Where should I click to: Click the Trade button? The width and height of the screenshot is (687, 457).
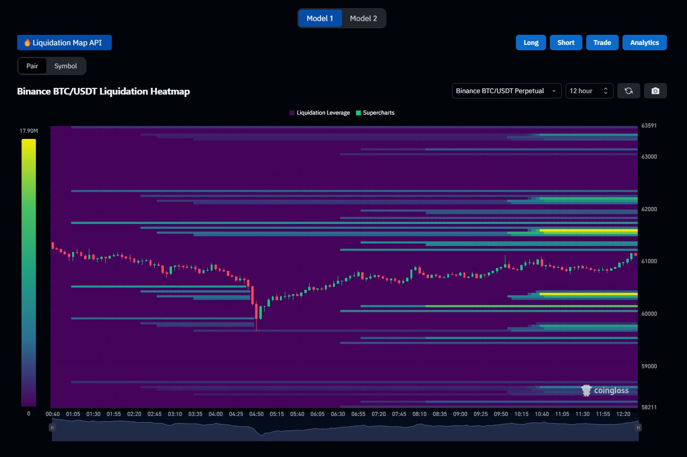(602, 43)
